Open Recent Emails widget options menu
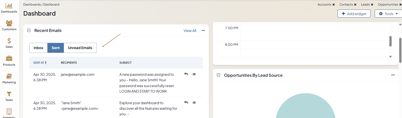Screen dimensions: 402x118 pos(203,30)
